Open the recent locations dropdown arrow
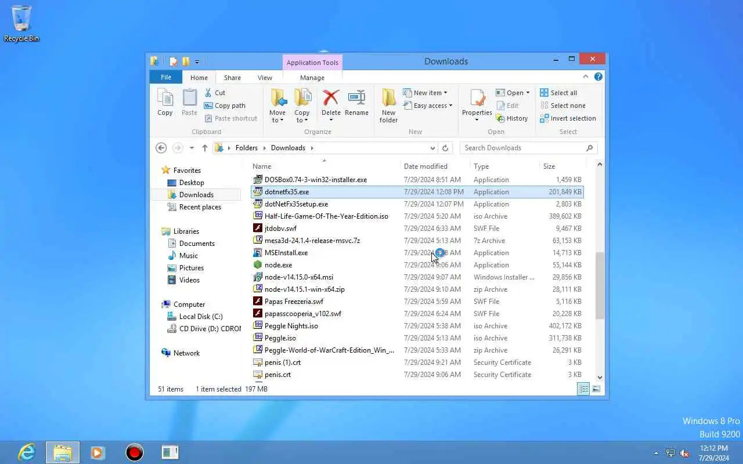 tap(192, 148)
